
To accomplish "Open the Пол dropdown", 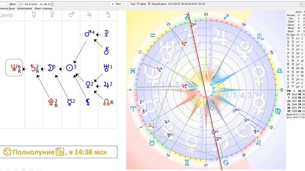I will pos(126,4).
